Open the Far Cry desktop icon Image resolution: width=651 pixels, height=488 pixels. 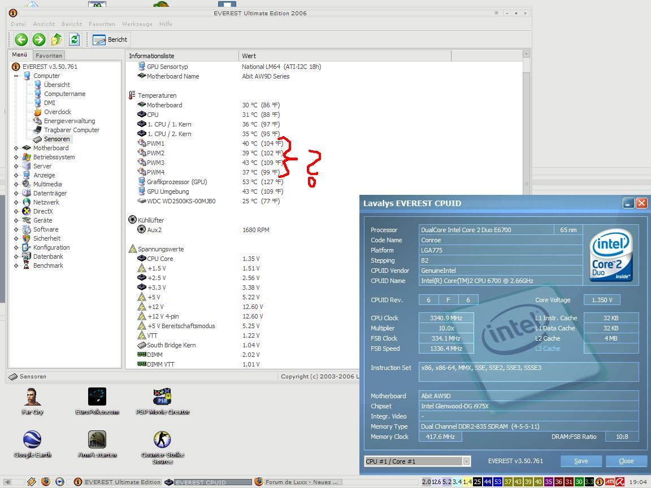(32, 401)
